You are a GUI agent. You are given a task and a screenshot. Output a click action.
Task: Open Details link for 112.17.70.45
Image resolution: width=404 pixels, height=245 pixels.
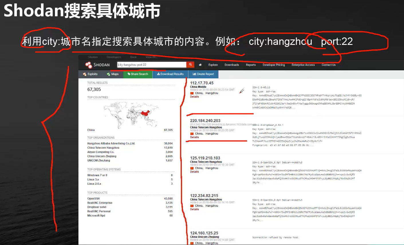[194, 97]
